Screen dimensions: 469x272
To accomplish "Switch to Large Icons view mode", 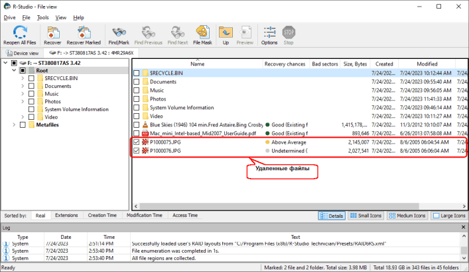I will pyautogui.click(x=450, y=216).
